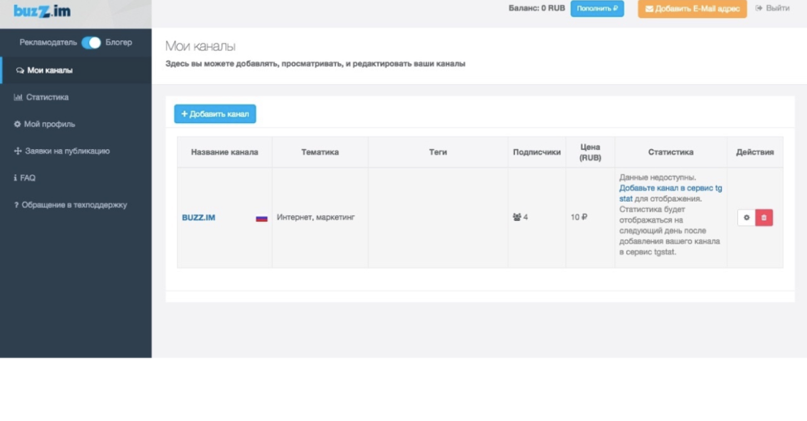Toggle the Рекламодатель/Блогер switch
The width and height of the screenshot is (807, 421).
pyautogui.click(x=91, y=43)
